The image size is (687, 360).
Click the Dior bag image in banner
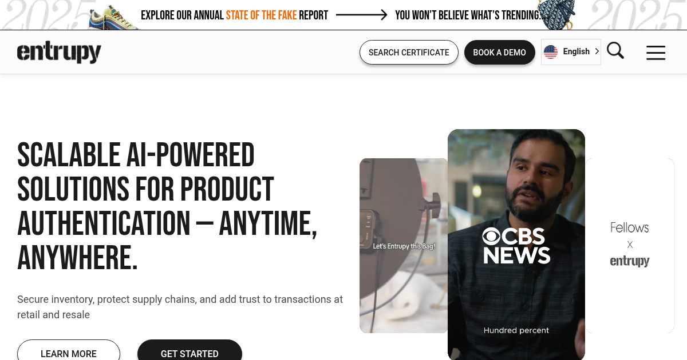[556, 15]
